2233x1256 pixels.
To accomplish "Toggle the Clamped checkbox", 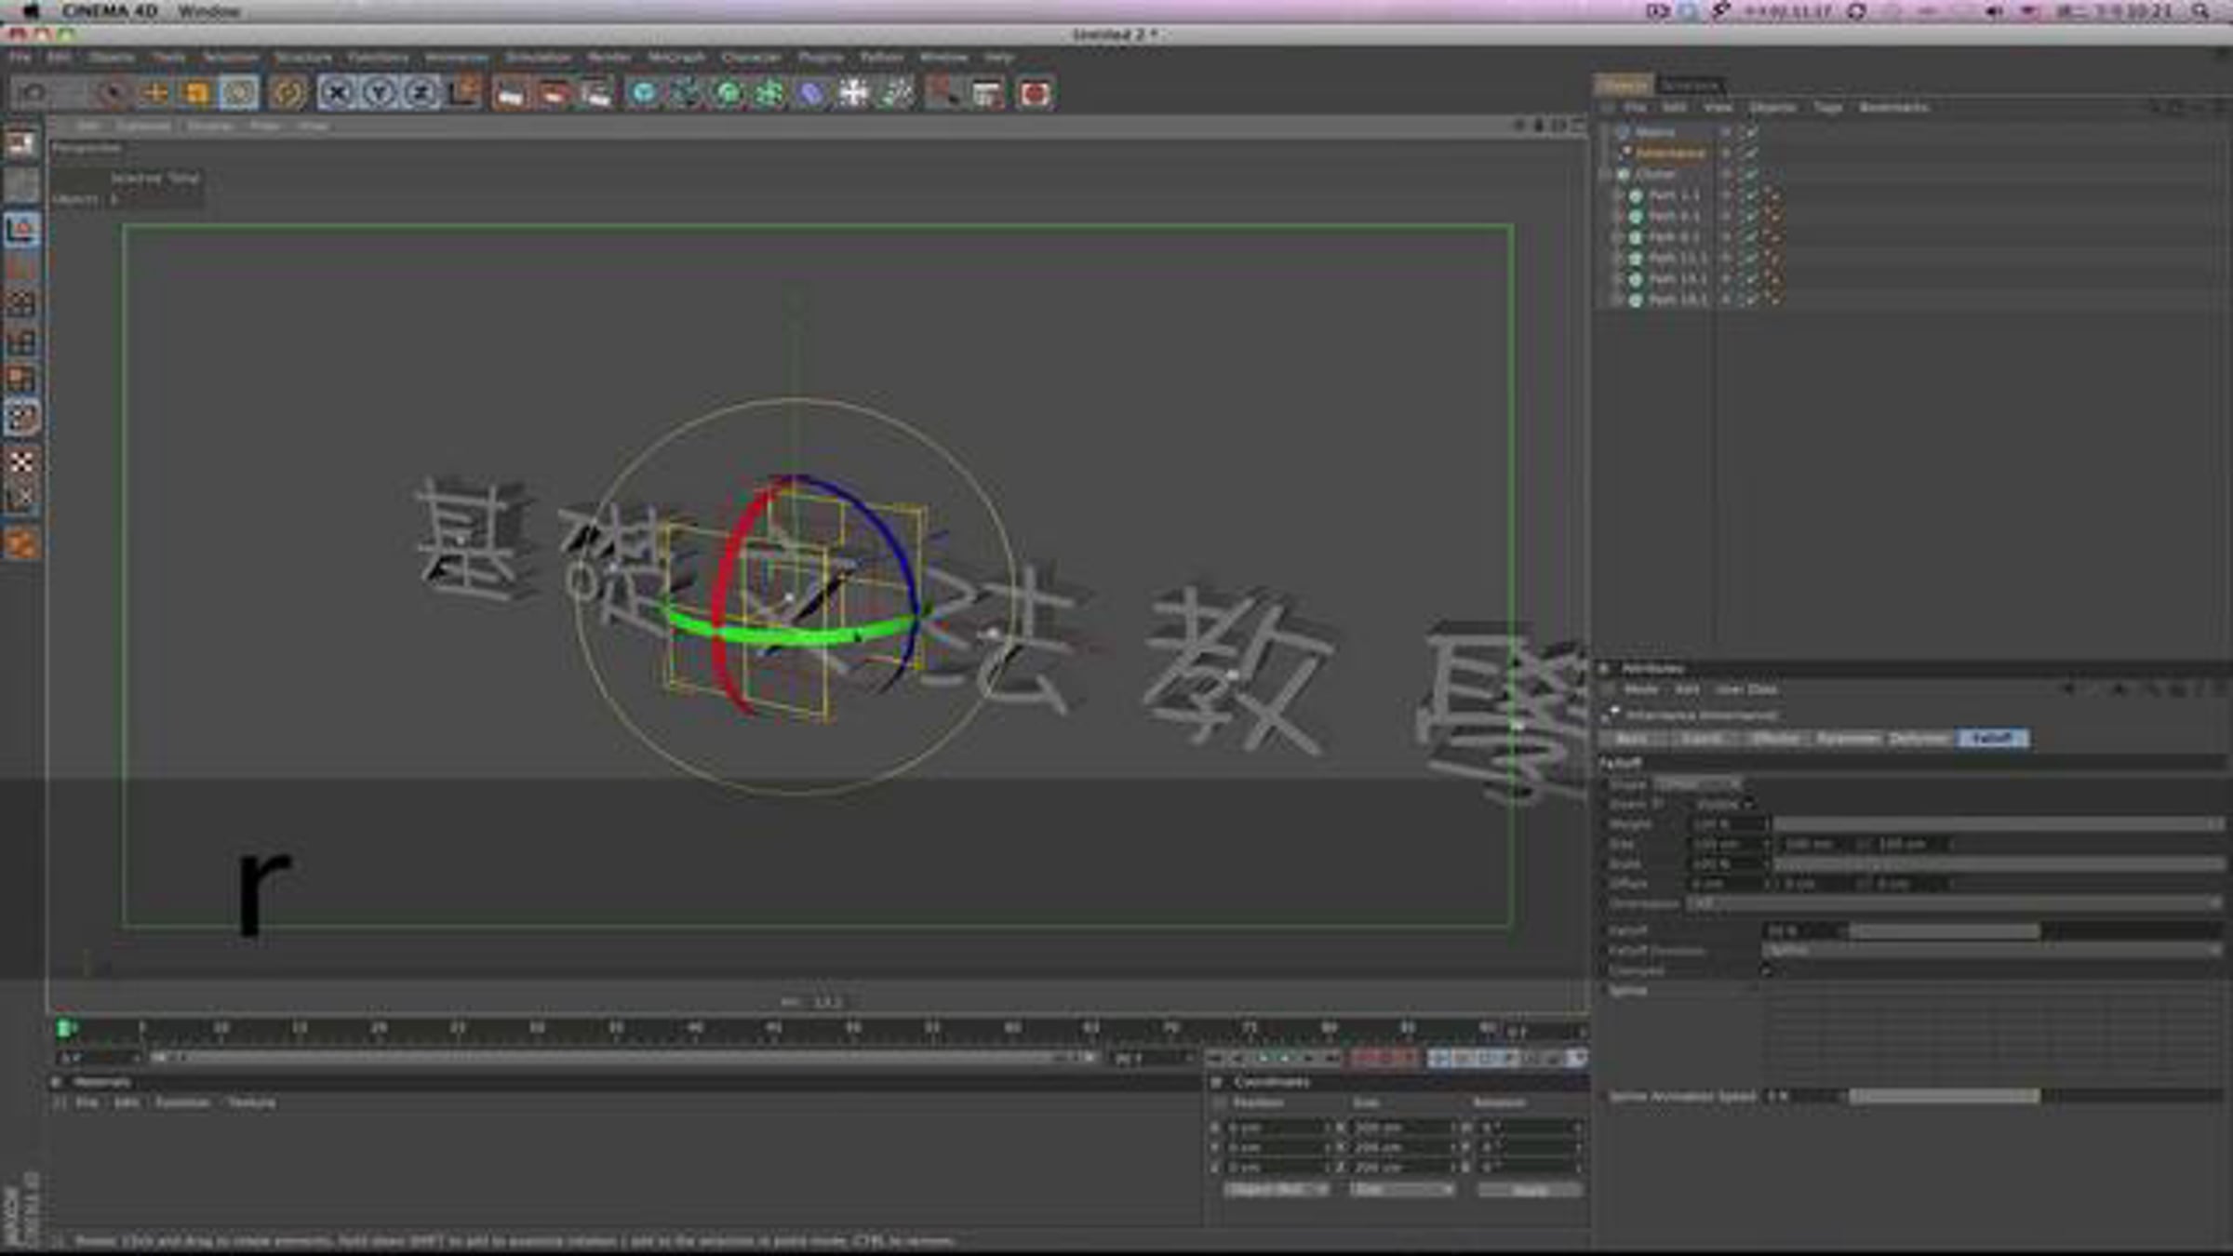I will click(1767, 971).
